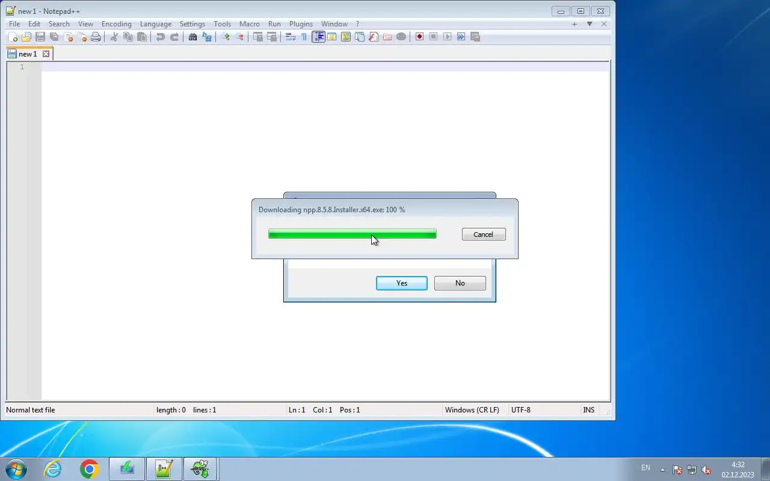Click Yes in the update dialog
The image size is (770, 481).
click(402, 283)
